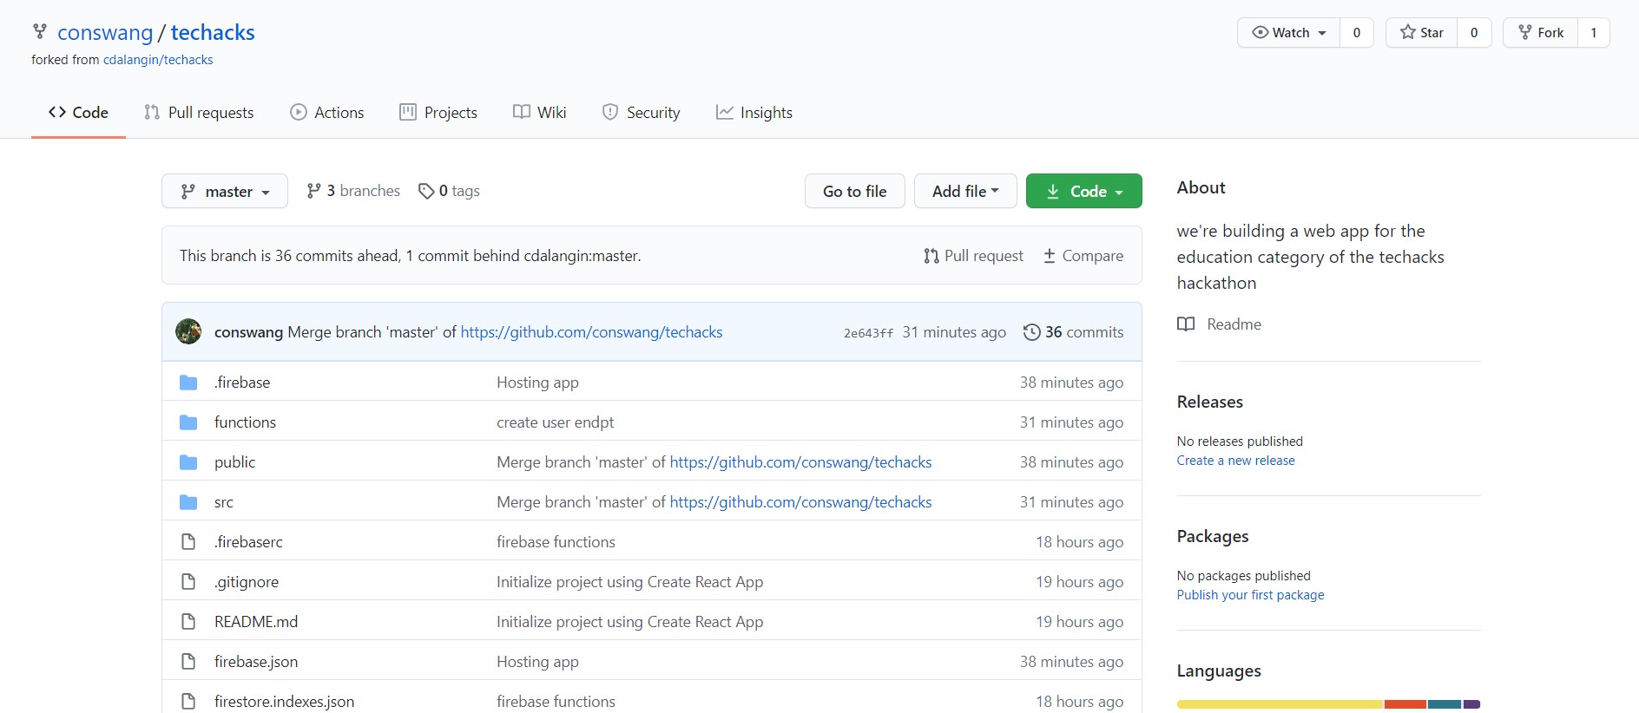Click Pull request in the branch status bar
The width and height of the screenshot is (1639, 713).
pos(974,256)
